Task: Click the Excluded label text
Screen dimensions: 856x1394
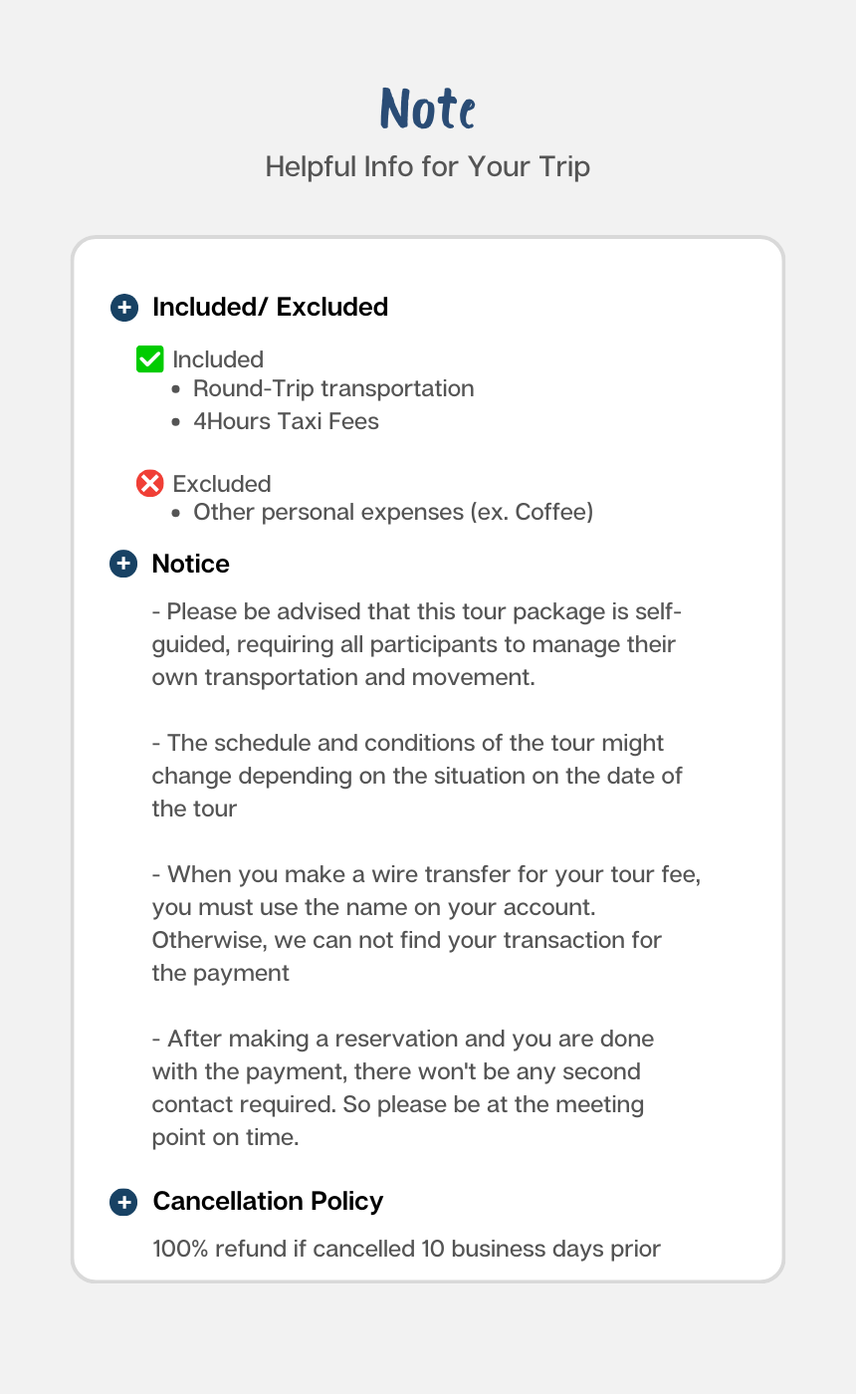Action: point(222,484)
